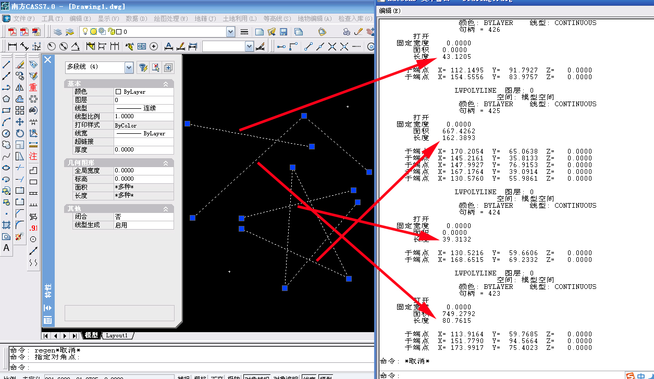Click the Quick Select filter icon
The width and height of the screenshot is (654, 379).
click(x=142, y=67)
